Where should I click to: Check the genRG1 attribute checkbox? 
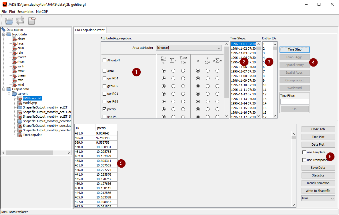[104, 94]
